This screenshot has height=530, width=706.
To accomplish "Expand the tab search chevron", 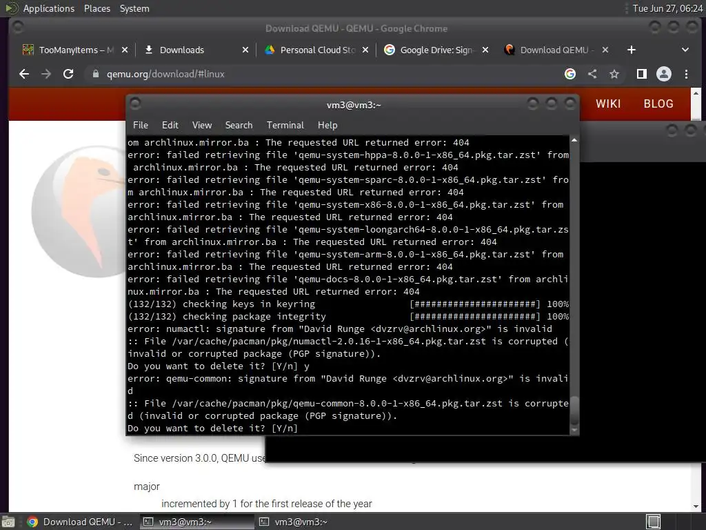I will [x=685, y=50].
